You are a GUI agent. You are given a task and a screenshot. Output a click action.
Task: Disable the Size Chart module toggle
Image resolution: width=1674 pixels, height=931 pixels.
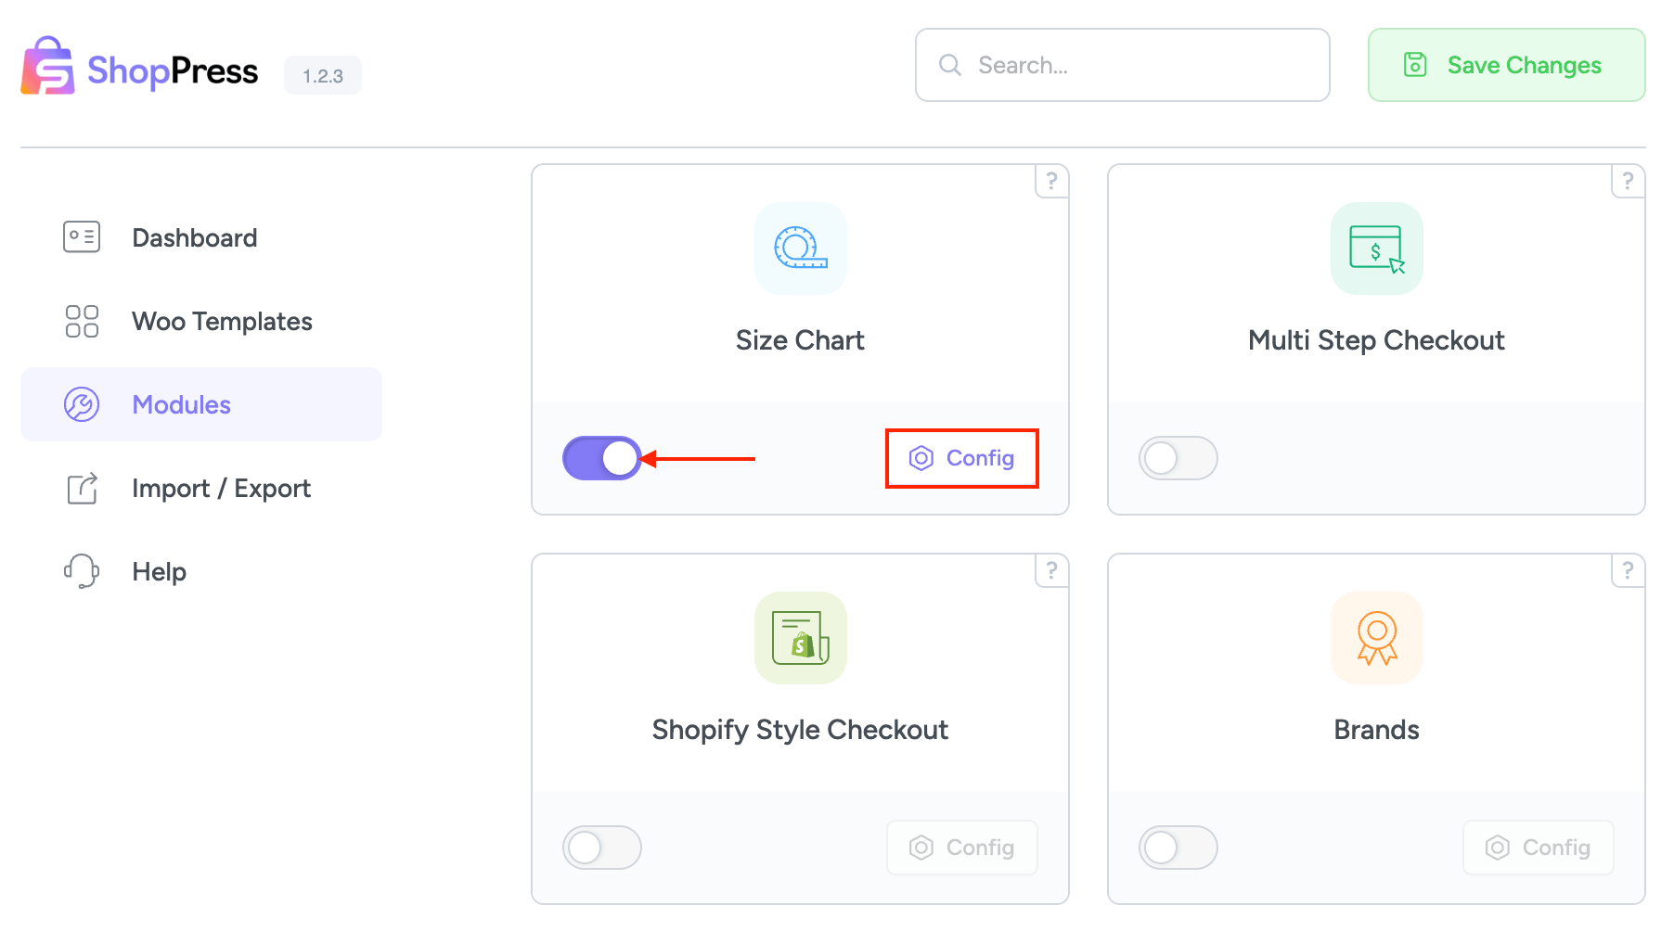601,457
